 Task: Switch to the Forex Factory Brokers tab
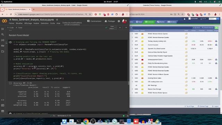(172, 22)
